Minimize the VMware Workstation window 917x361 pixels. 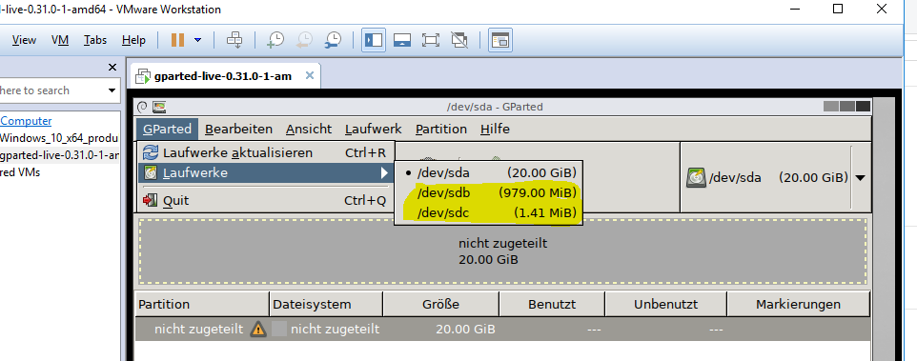(x=794, y=9)
